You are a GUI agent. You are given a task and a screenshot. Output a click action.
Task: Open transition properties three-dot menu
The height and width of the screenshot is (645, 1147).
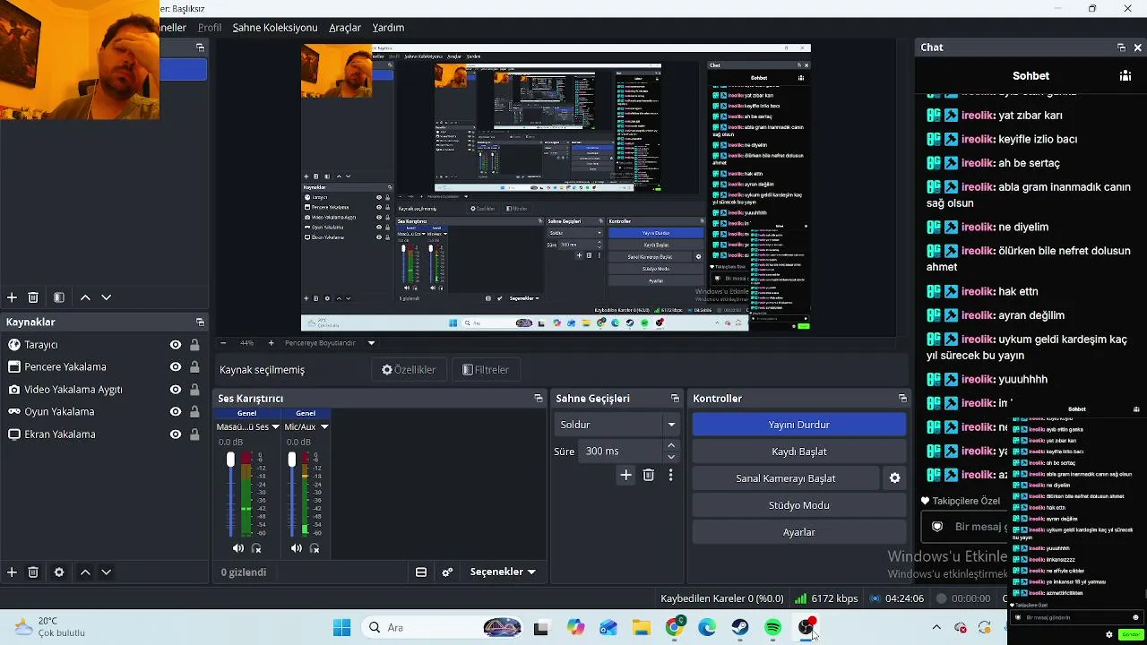point(670,476)
